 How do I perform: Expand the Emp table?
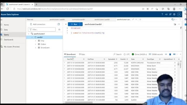coord(35,41)
